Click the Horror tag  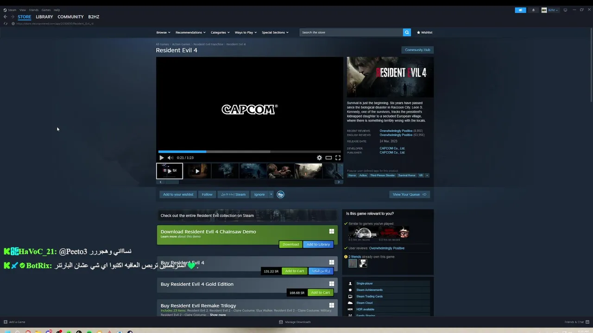[352, 175]
